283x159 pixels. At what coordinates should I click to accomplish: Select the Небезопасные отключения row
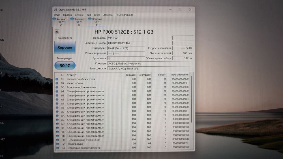[x=123, y=140]
